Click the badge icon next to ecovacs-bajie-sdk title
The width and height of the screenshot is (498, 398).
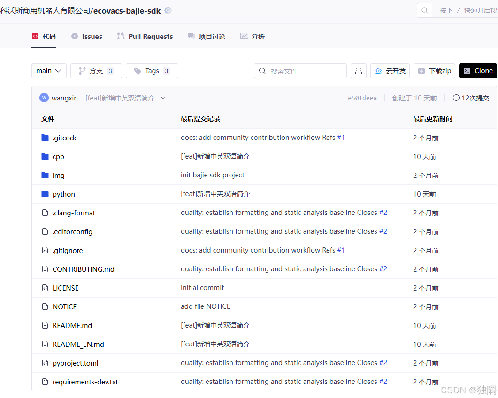tap(168, 10)
